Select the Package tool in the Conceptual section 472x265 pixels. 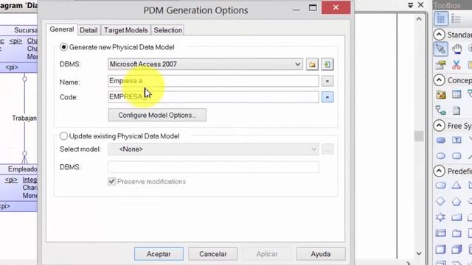(441, 95)
